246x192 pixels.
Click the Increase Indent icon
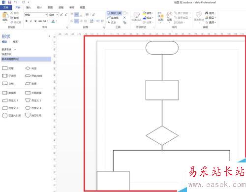pos(102,21)
